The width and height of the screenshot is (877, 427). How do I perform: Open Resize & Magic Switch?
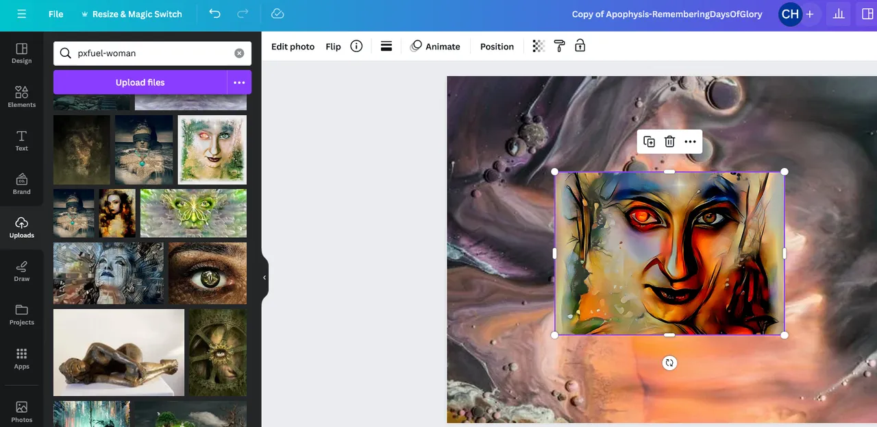tap(132, 14)
